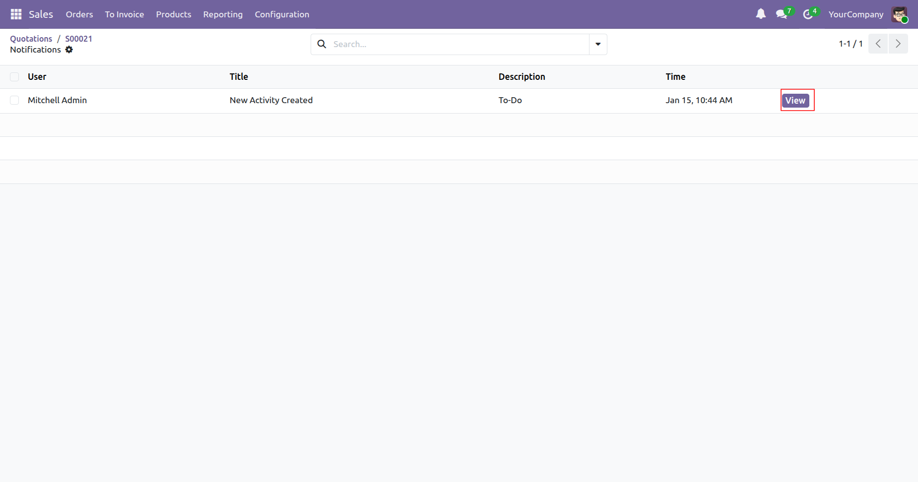This screenshot has width=918, height=482.
Task: Click the Mitchell Admin user avatar
Action: click(899, 14)
